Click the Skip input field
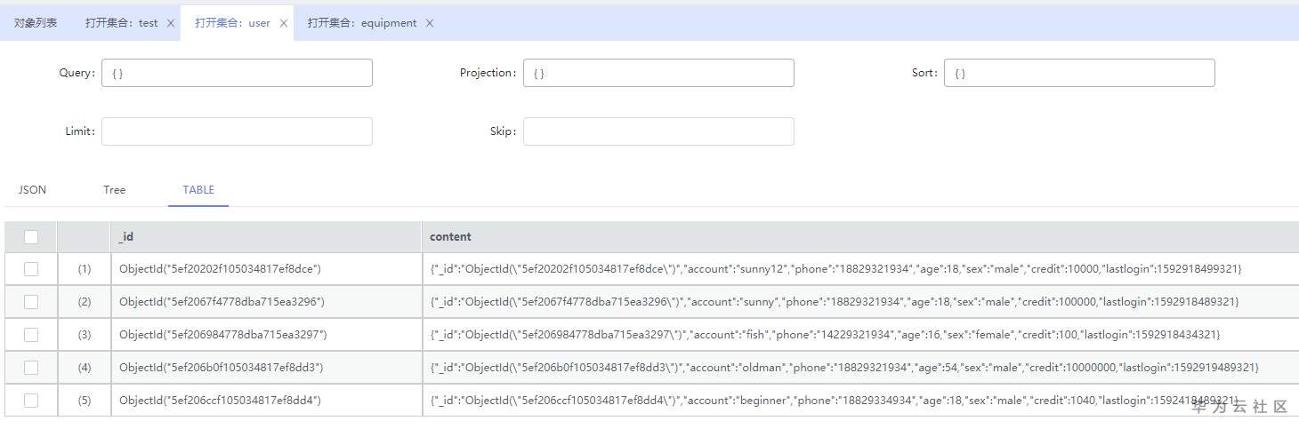1299x429 pixels. click(658, 131)
